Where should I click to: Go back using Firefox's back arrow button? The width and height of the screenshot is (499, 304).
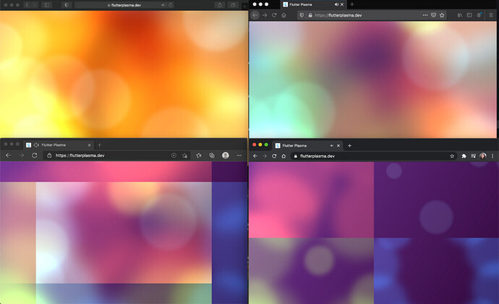click(x=255, y=15)
